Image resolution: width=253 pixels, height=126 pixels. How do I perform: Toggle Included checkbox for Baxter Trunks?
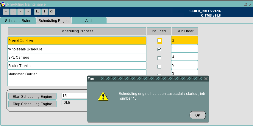[x=159, y=66]
